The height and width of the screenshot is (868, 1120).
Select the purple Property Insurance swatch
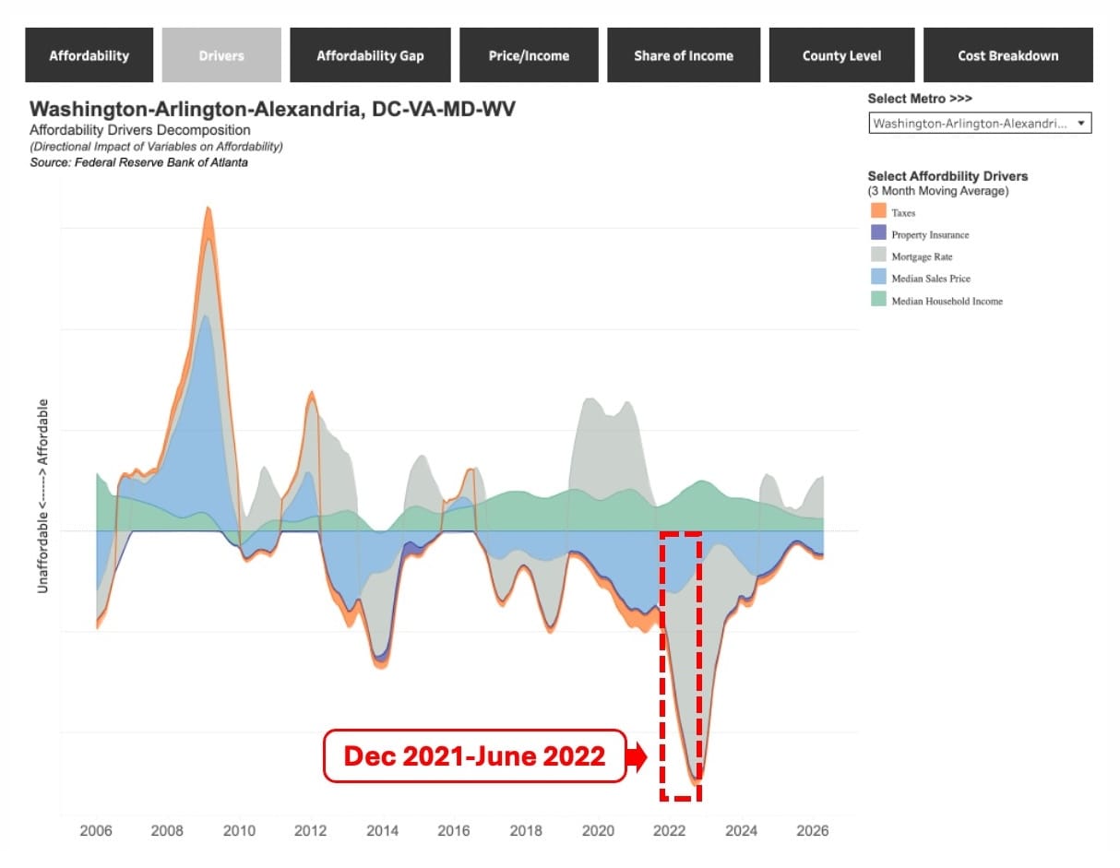877,234
